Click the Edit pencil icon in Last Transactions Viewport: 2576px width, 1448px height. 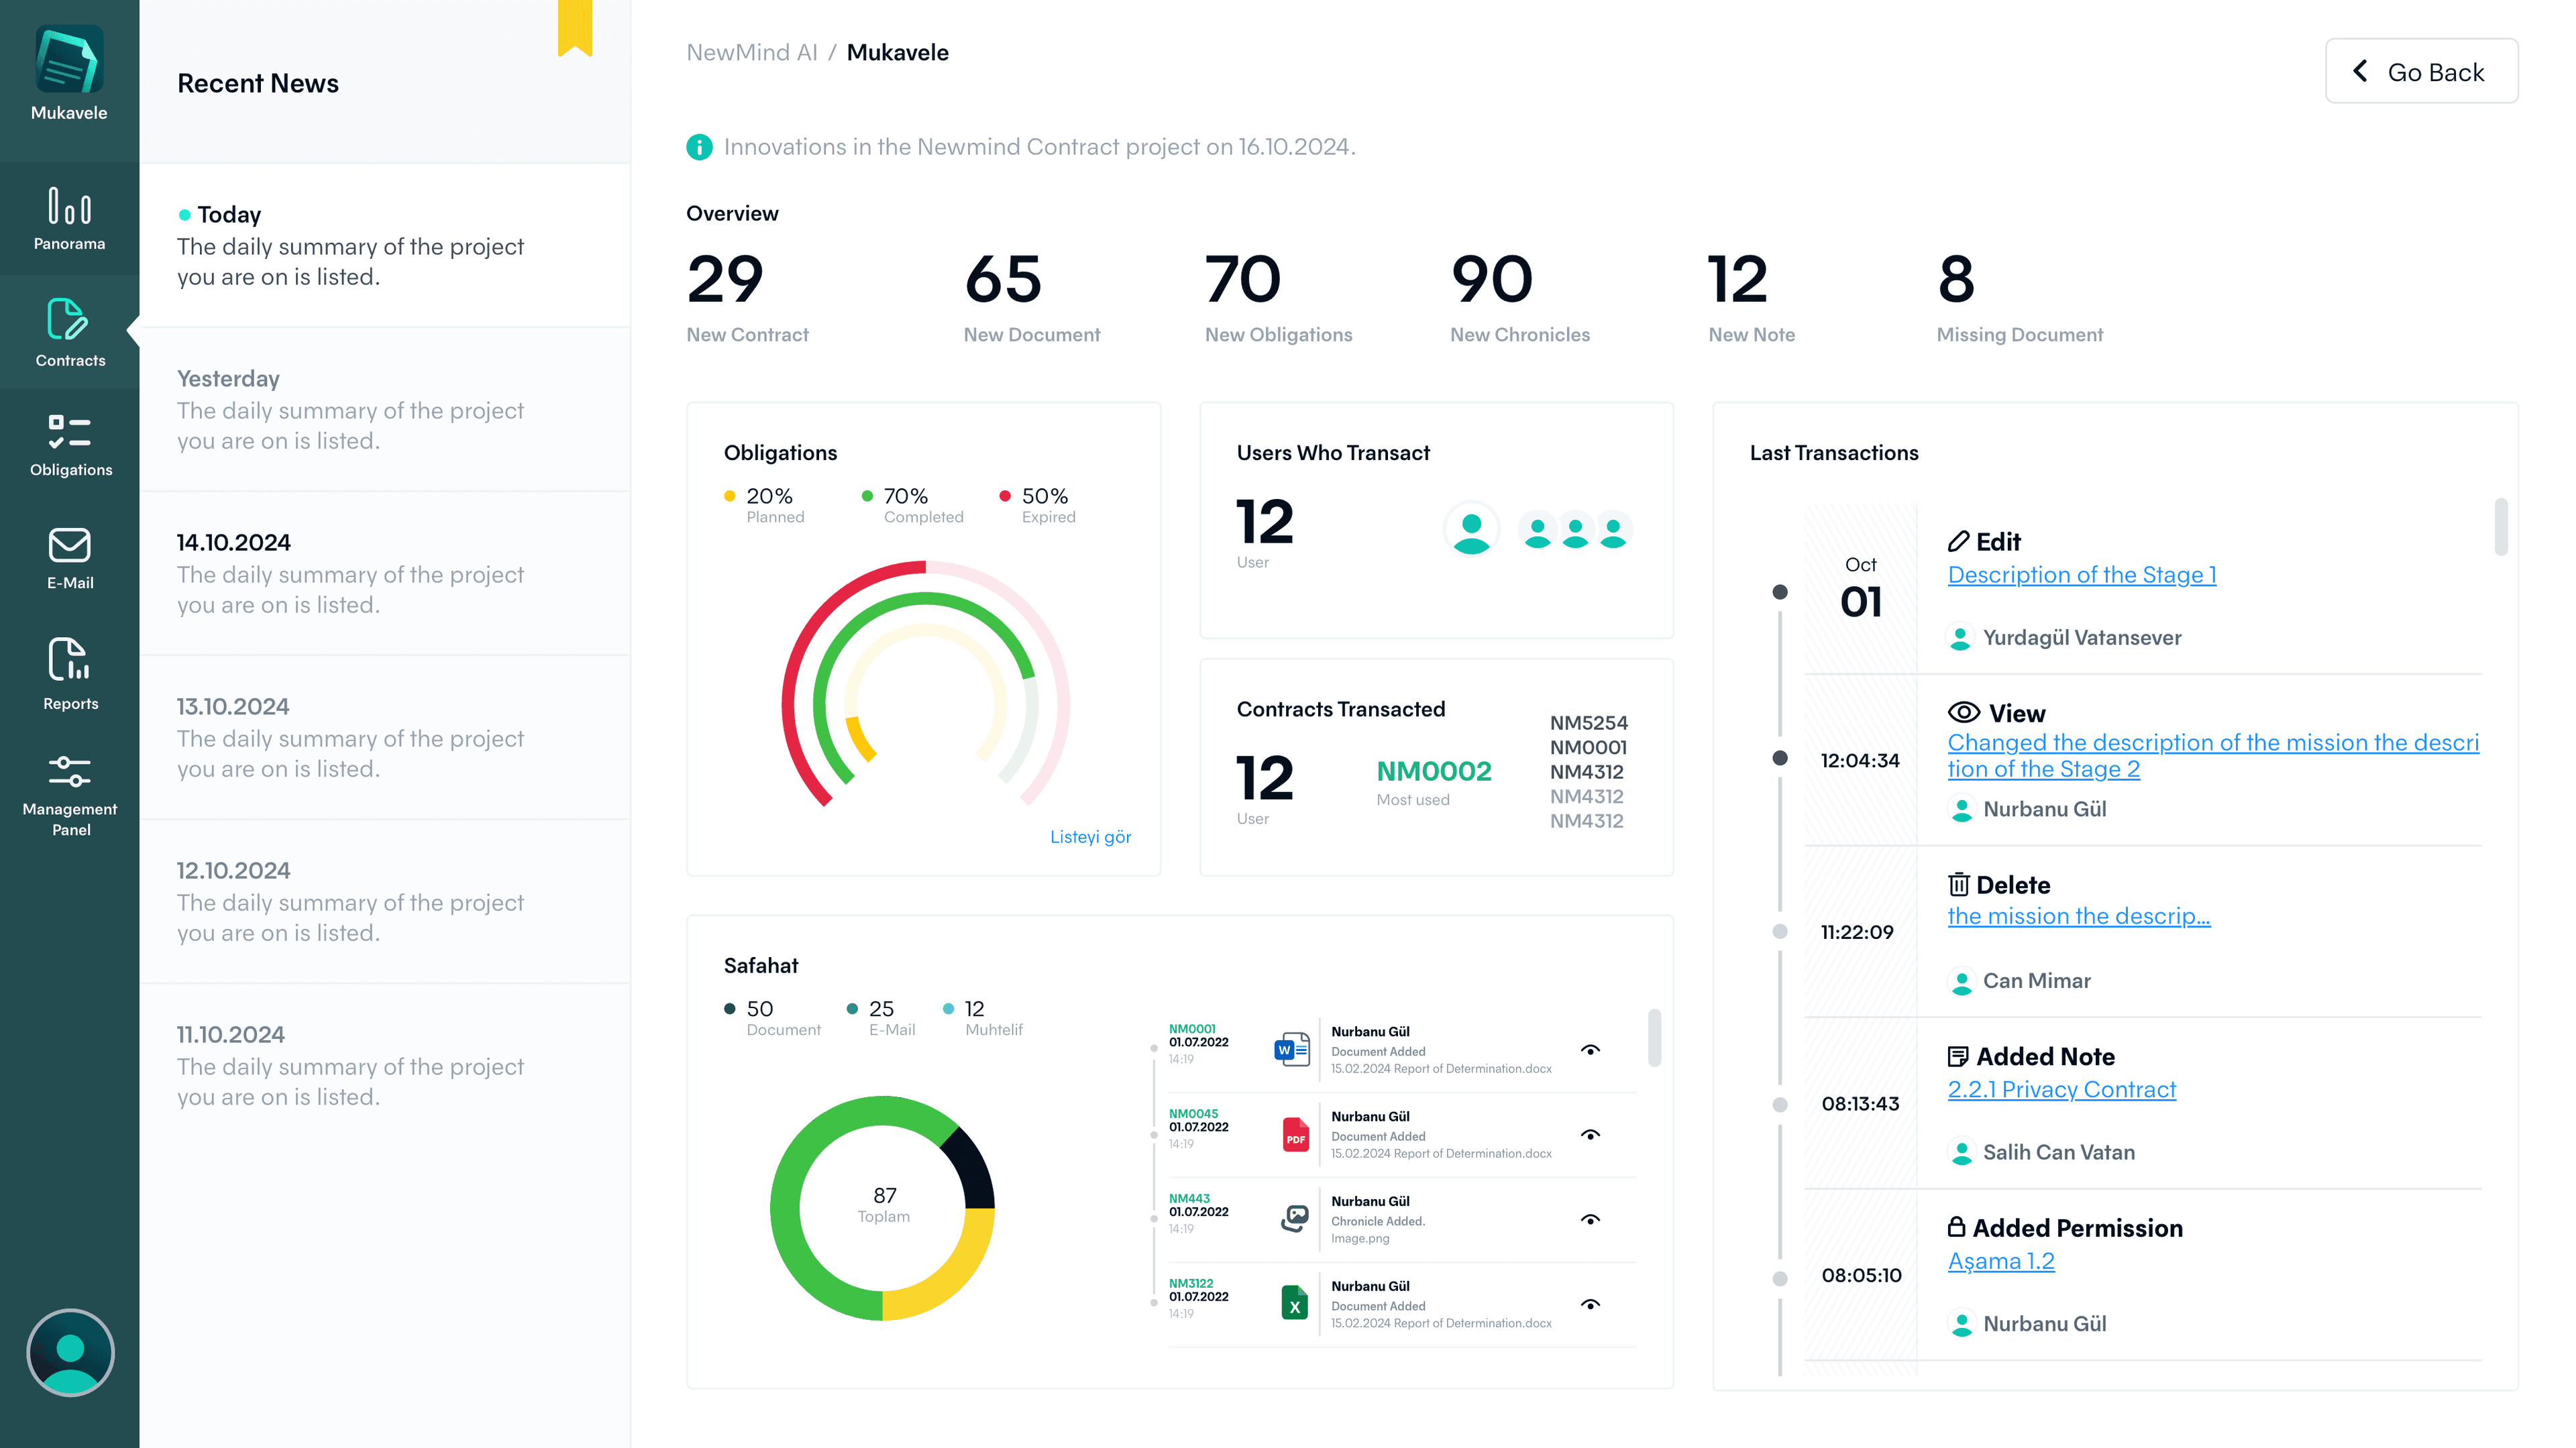tap(1959, 541)
